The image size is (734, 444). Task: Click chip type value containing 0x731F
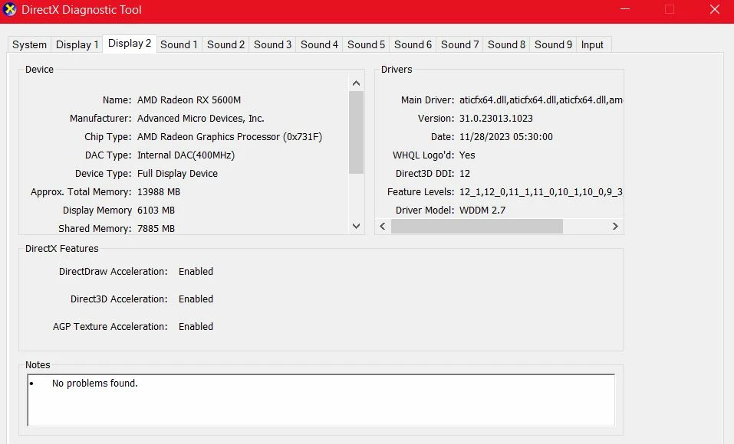tap(230, 137)
